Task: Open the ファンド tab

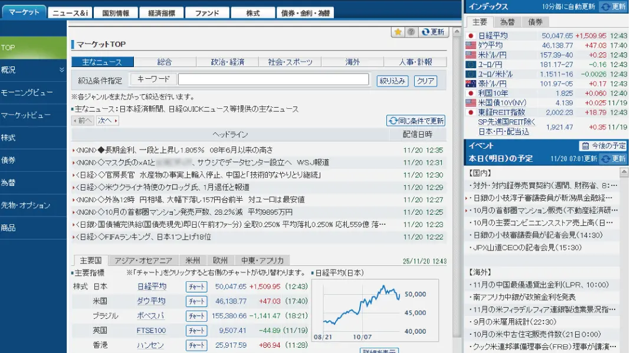Action: coord(207,13)
